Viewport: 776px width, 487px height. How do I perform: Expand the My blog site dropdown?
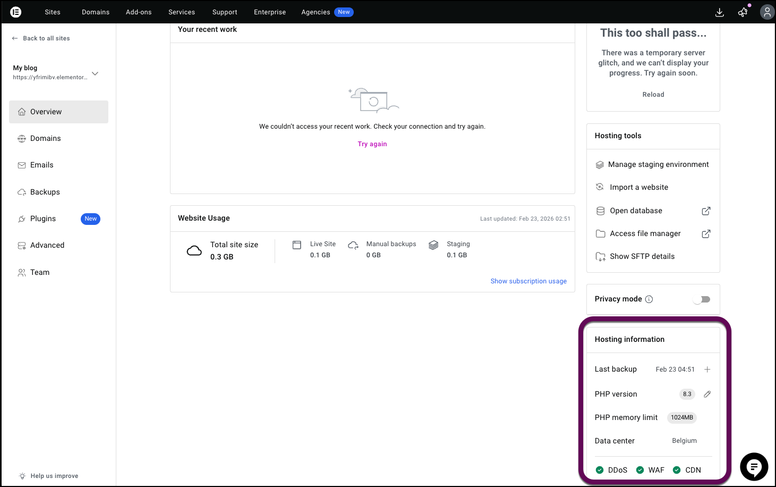pyautogui.click(x=95, y=73)
